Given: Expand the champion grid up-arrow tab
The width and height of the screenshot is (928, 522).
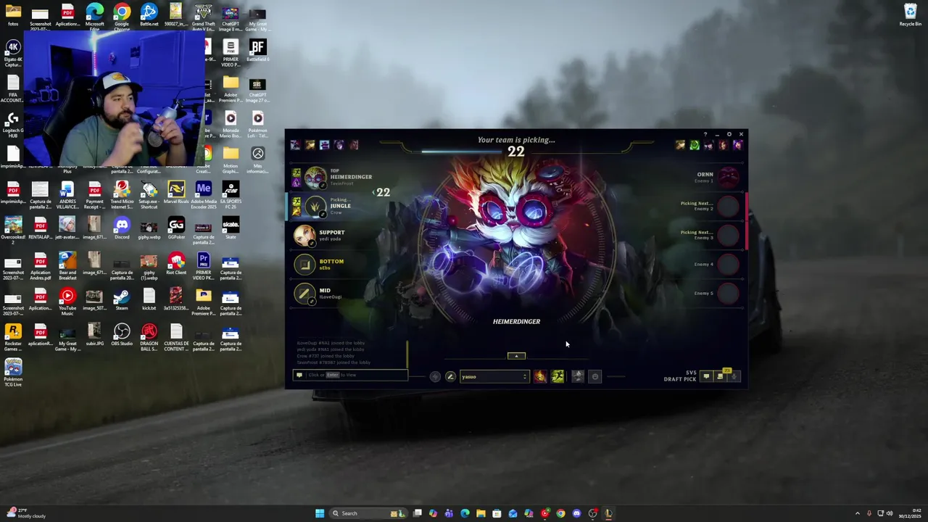Looking at the screenshot, I should (x=516, y=356).
